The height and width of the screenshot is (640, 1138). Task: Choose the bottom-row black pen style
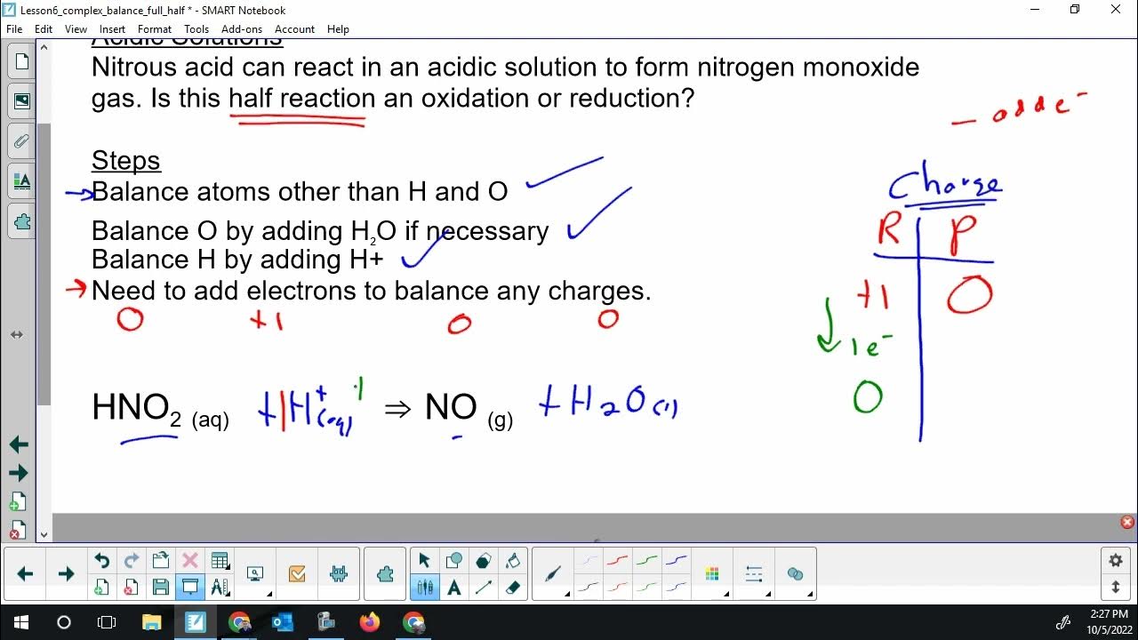[587, 588]
